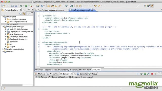Click the Project Explorer horizontal scrollbar thumb
The height and width of the screenshot is (91, 162).
(12, 85)
